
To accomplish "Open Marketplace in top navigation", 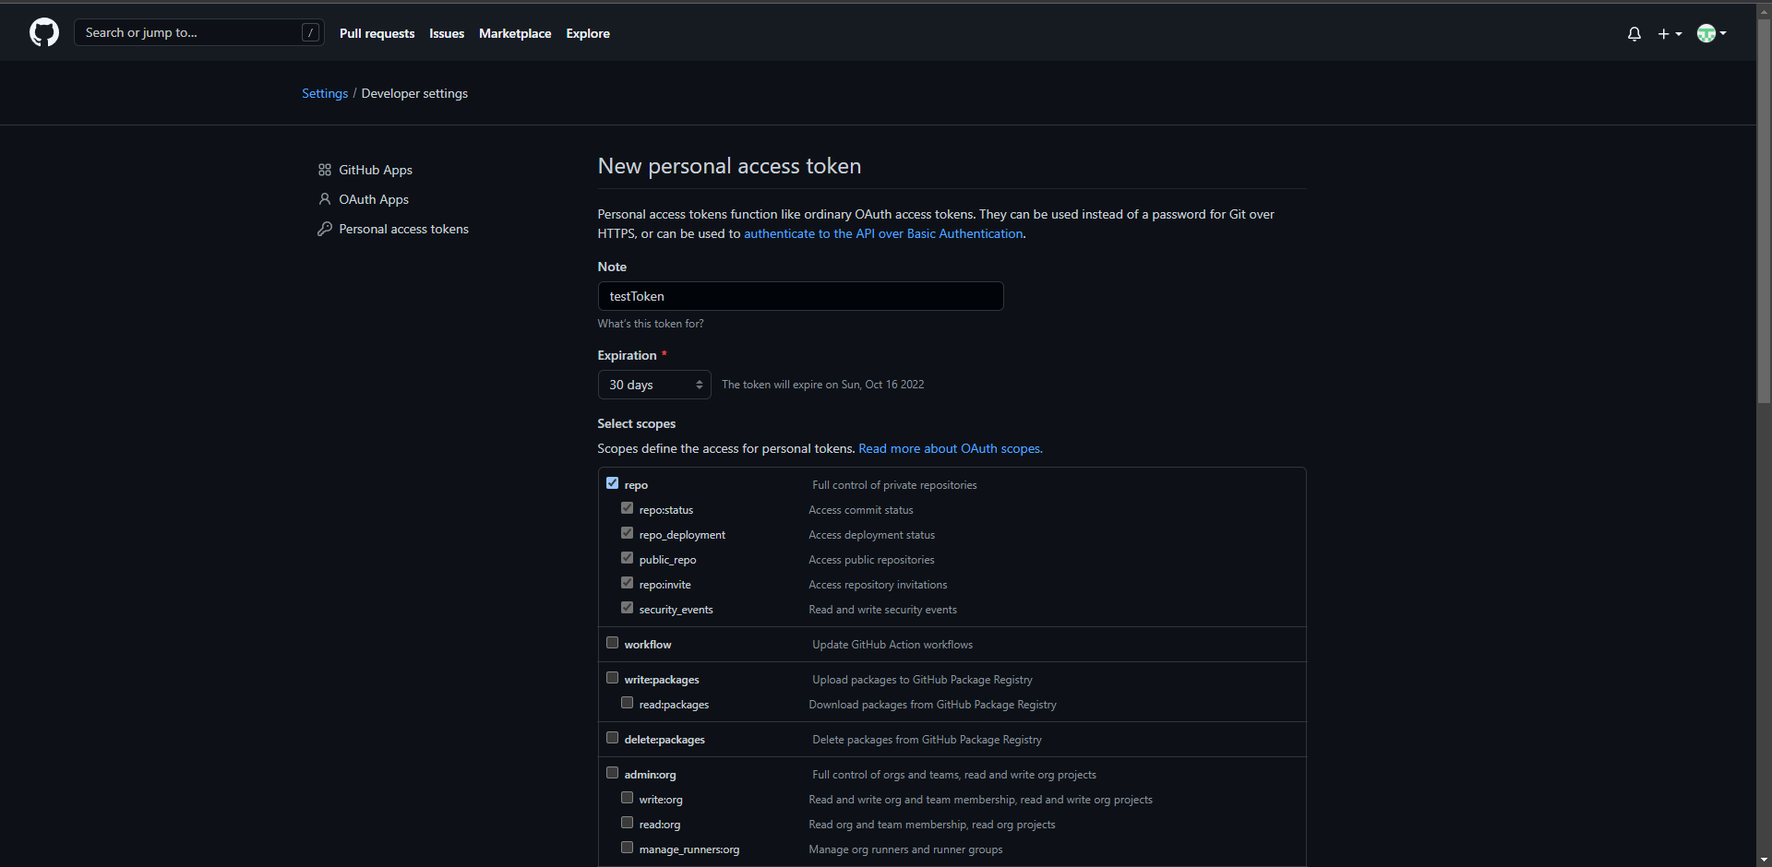I will coord(515,33).
